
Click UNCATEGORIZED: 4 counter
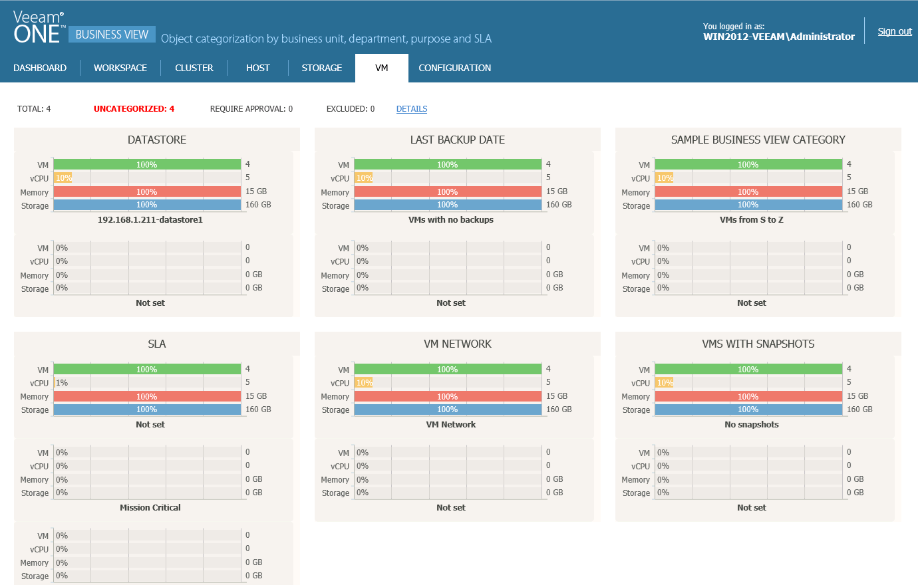click(134, 109)
